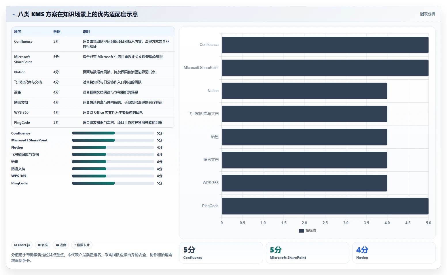
Task: Click the WPS 365 y-axis label in chart
Action: point(211,183)
